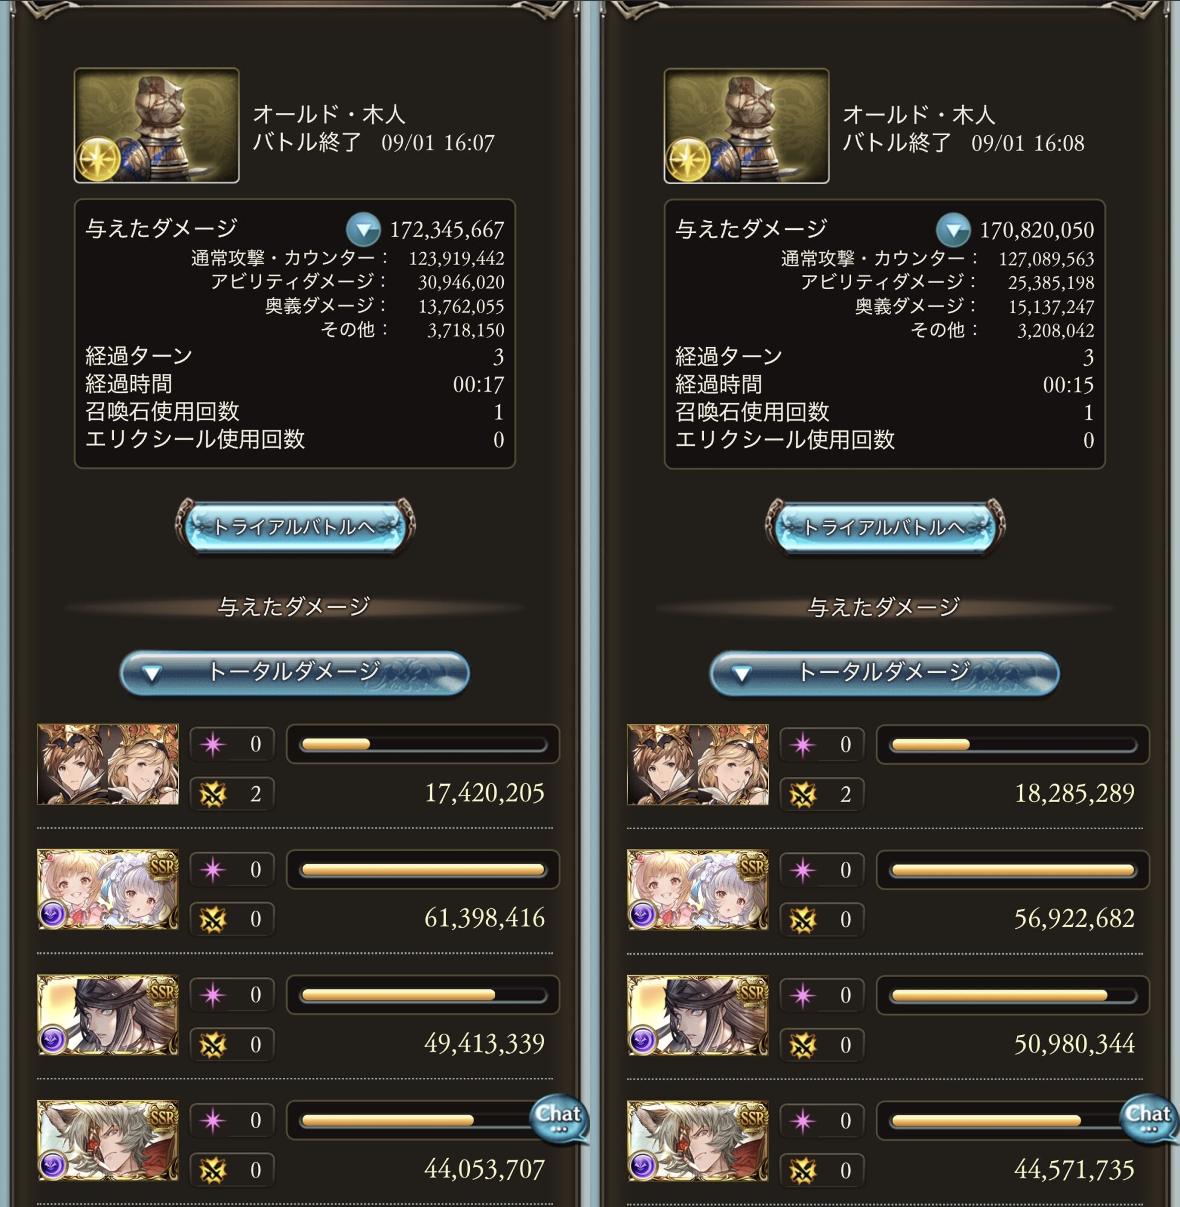1180x1207 pixels.
Task: Open left トータルダメージ dropdown
Action: (x=294, y=674)
